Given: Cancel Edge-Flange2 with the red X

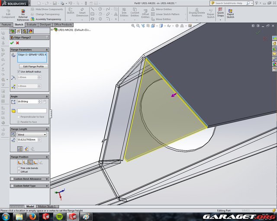Looking at the screenshot, I should [17, 43].
